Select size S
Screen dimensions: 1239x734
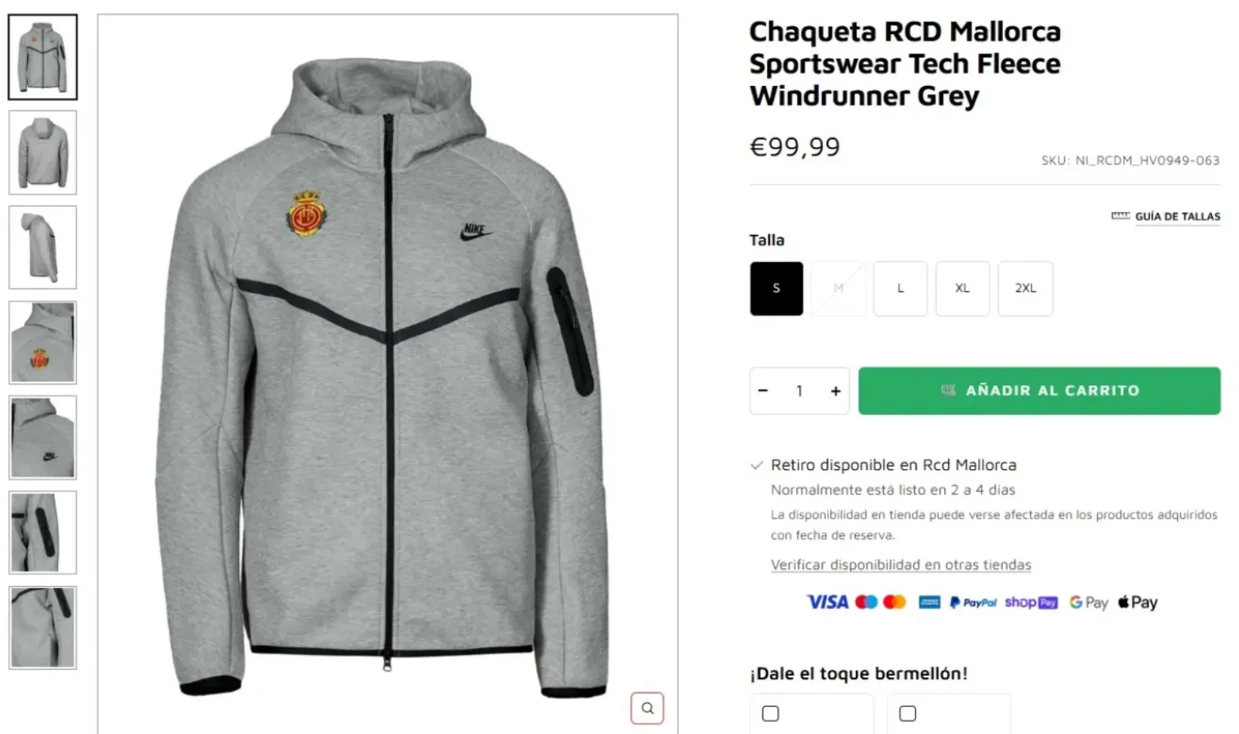coord(776,289)
